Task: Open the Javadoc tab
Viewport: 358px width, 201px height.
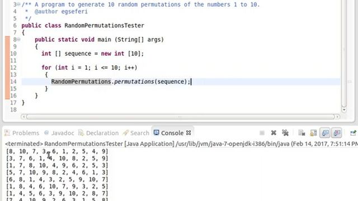Action: (x=59, y=133)
